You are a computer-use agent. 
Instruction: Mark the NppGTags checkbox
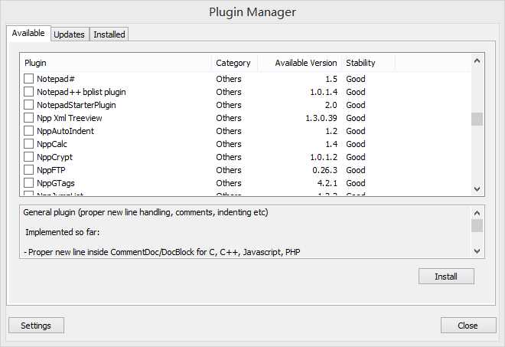tap(28, 183)
